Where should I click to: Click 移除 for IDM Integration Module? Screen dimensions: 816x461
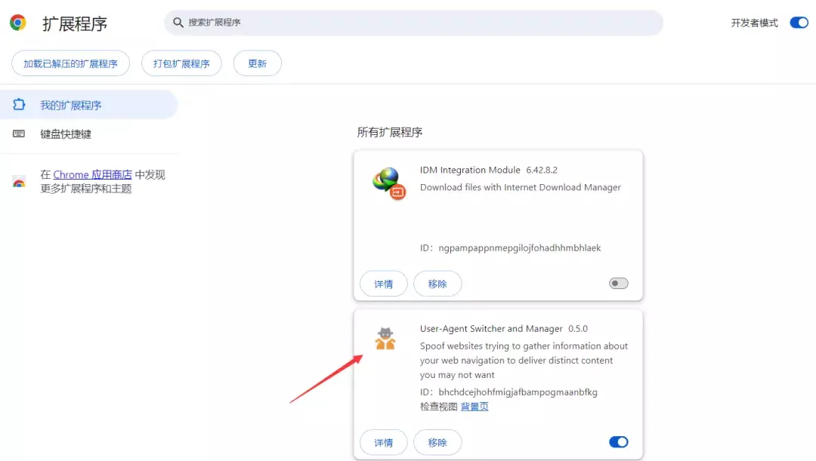(437, 284)
